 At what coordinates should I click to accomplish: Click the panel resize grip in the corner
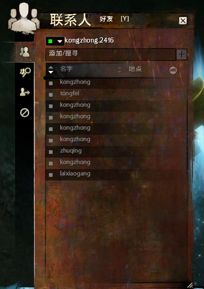point(190,285)
